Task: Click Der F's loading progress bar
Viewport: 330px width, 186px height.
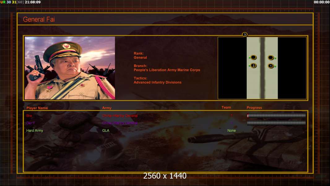Action: 276,123
